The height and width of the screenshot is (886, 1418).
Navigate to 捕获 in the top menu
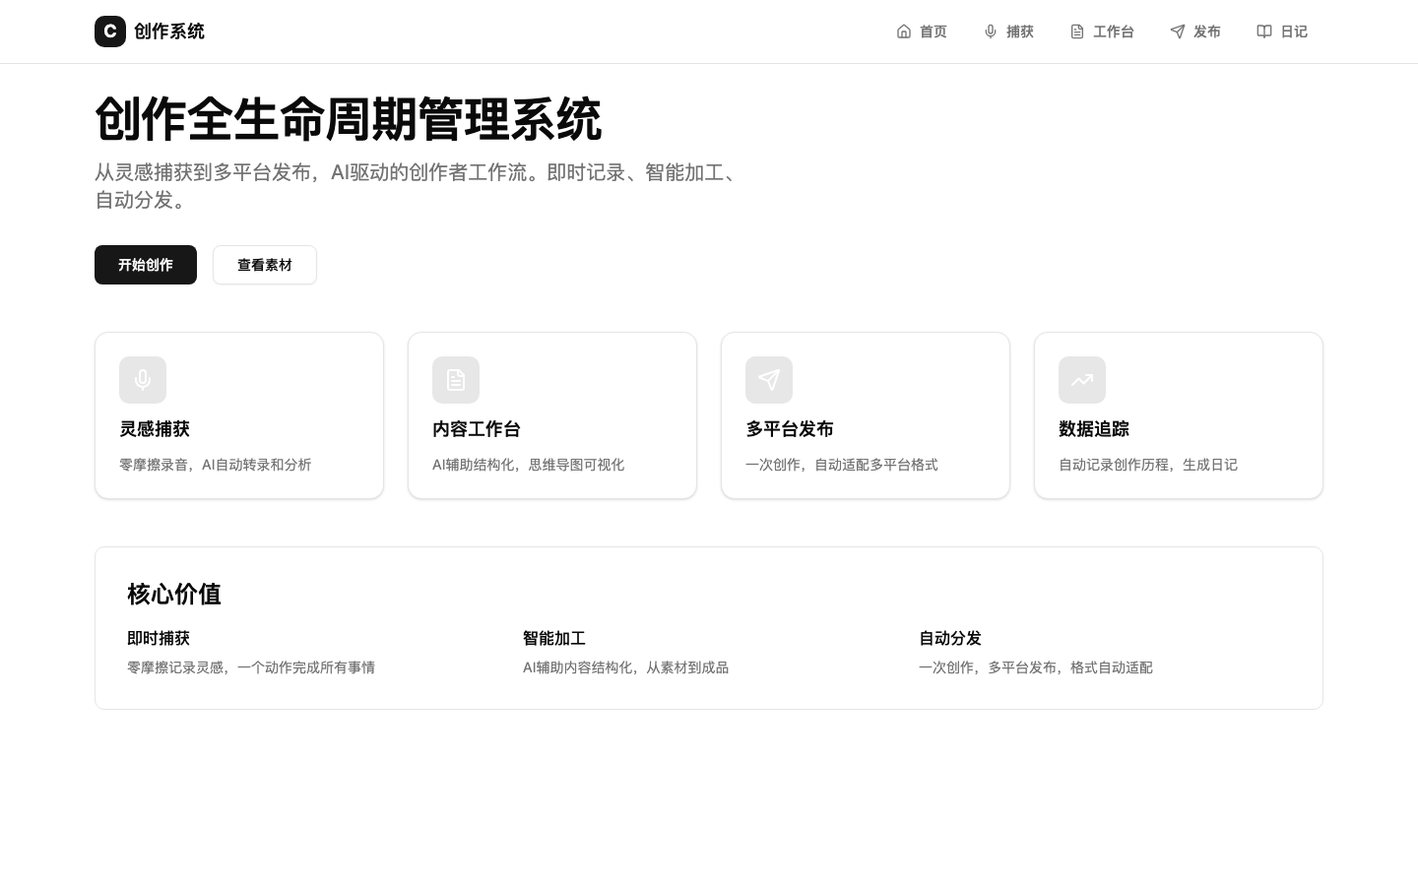pos(1019,32)
